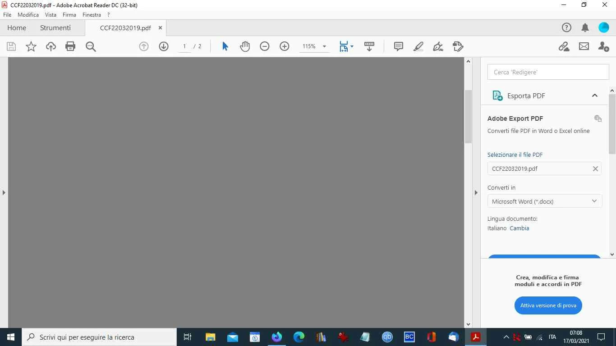Share a link to the file
Screen dimensions: 616x346
click(x=564, y=46)
